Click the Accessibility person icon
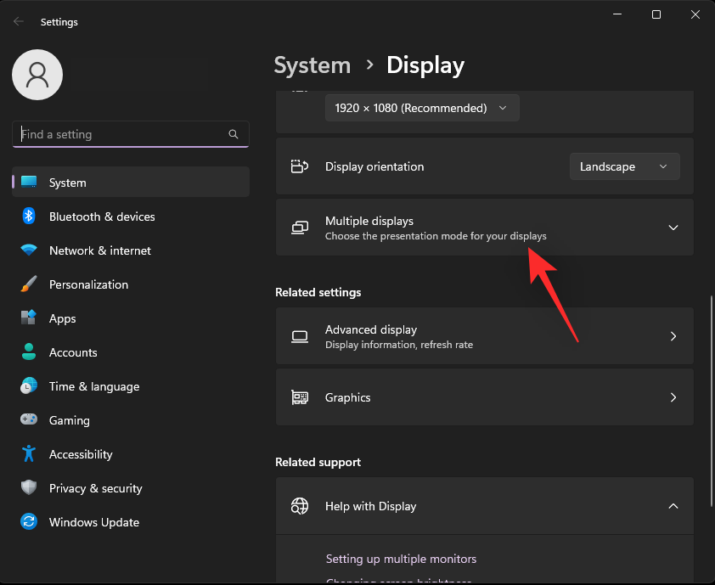 [x=28, y=454]
